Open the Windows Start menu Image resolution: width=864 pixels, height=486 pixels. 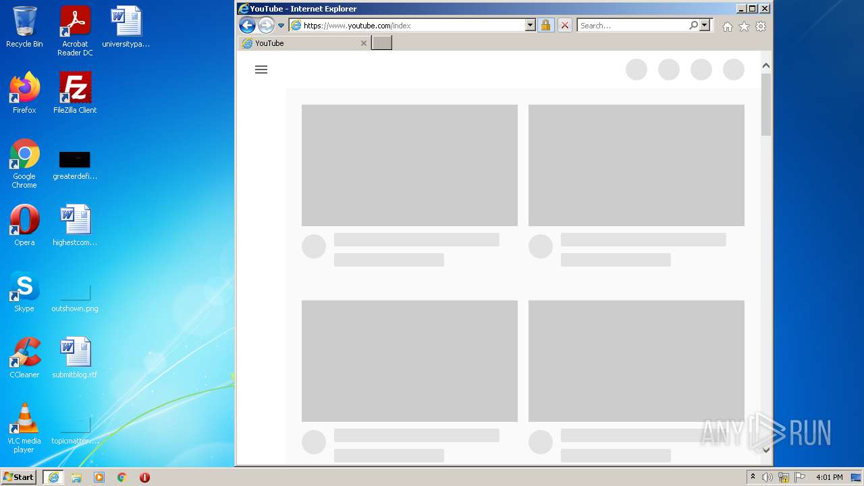(x=18, y=477)
